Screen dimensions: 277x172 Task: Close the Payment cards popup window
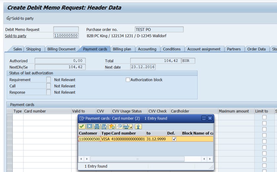click(x=210, y=118)
